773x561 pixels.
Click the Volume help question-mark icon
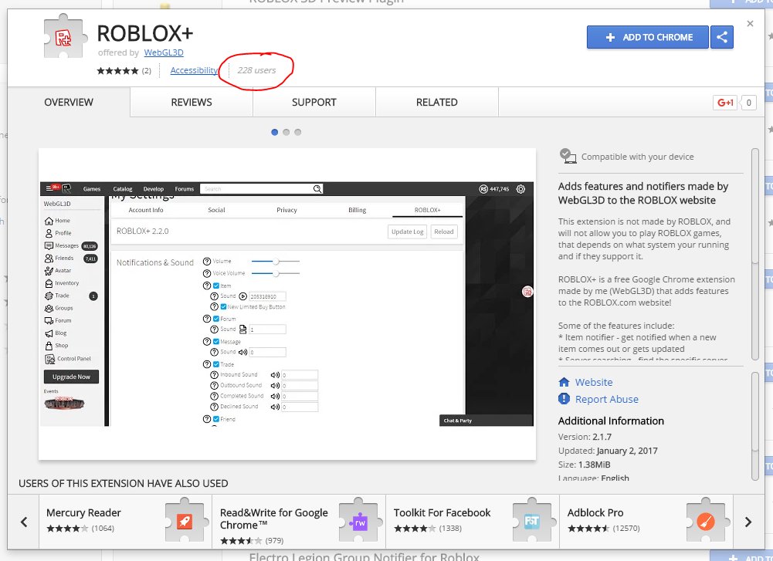click(207, 261)
